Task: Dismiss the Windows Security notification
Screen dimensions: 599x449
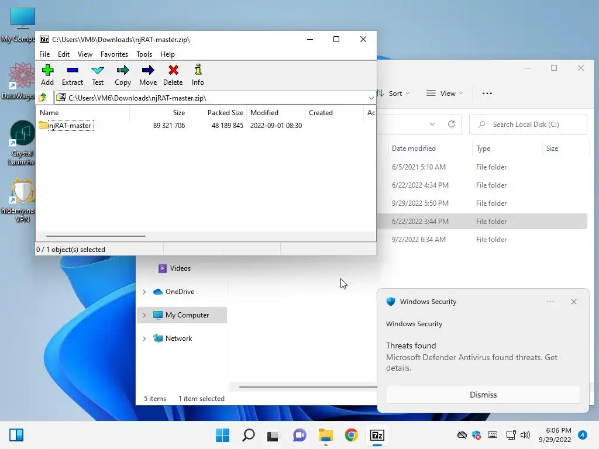Action: coord(483,395)
